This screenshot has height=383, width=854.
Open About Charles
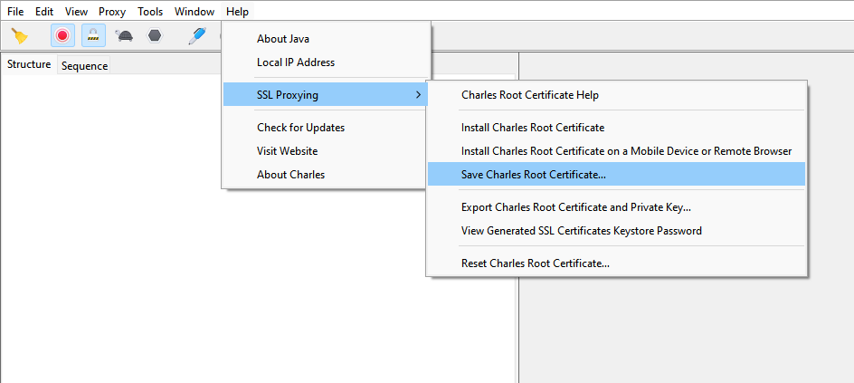click(326, 175)
